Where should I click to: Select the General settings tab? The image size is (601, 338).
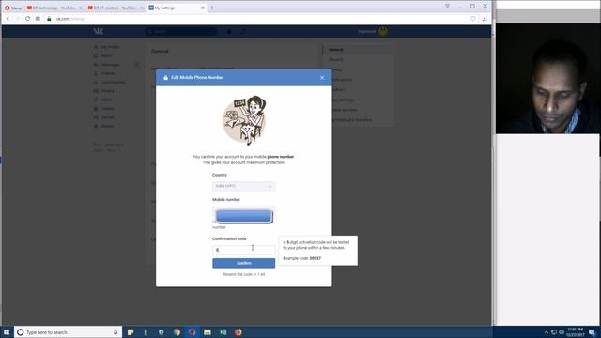[x=359, y=50]
